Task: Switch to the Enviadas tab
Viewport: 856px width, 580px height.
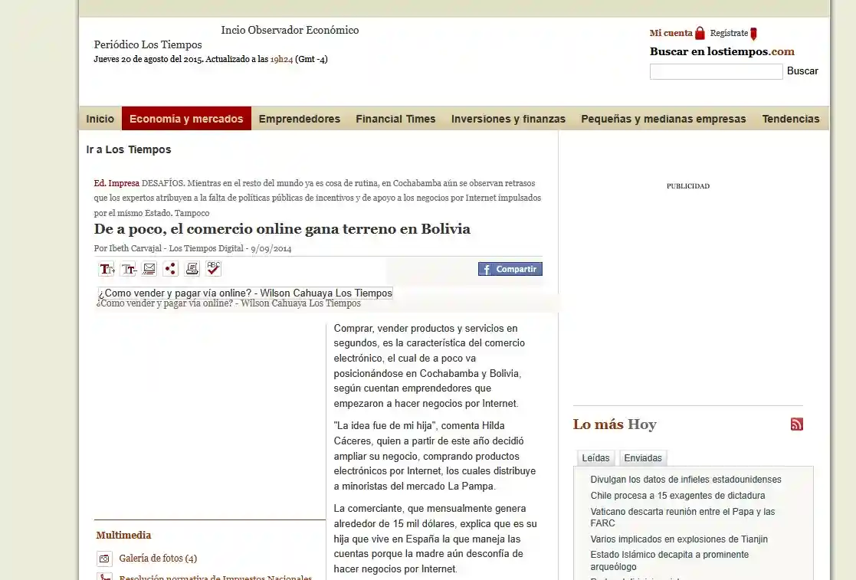Action: coord(642,457)
